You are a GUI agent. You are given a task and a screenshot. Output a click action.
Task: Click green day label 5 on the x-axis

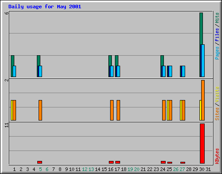point(40,169)
